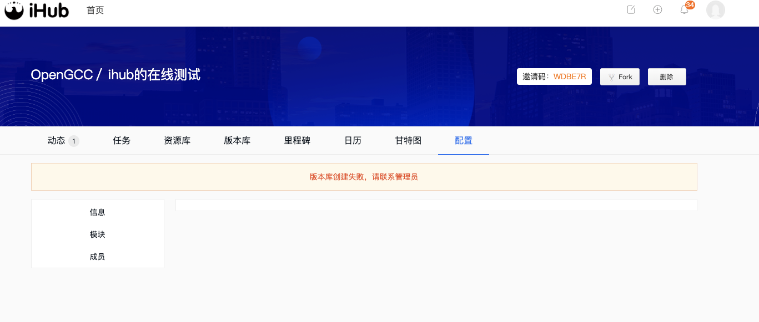
Task: Click the iHub logo
Action: (x=37, y=10)
